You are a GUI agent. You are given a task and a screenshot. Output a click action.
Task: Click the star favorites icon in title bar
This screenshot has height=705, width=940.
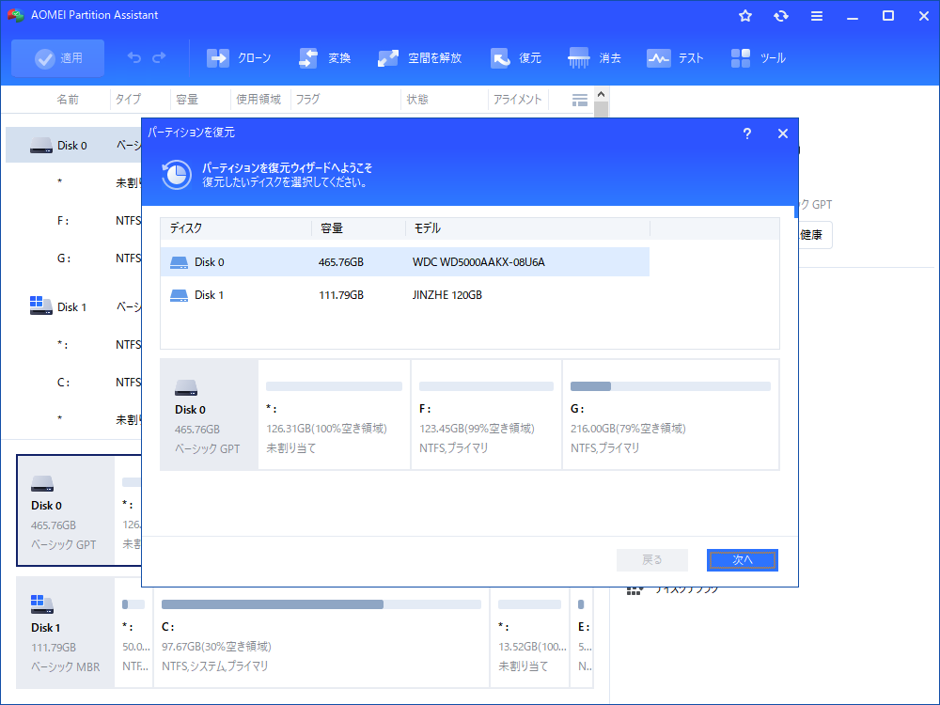click(x=745, y=16)
